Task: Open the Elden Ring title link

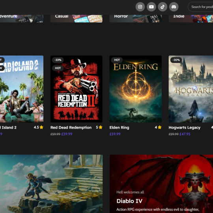Action: 119,127
